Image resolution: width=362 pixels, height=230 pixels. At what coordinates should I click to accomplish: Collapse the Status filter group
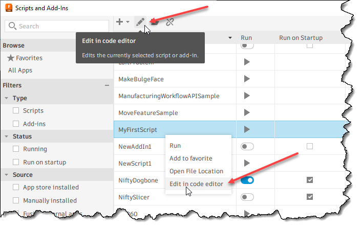pos(6,136)
